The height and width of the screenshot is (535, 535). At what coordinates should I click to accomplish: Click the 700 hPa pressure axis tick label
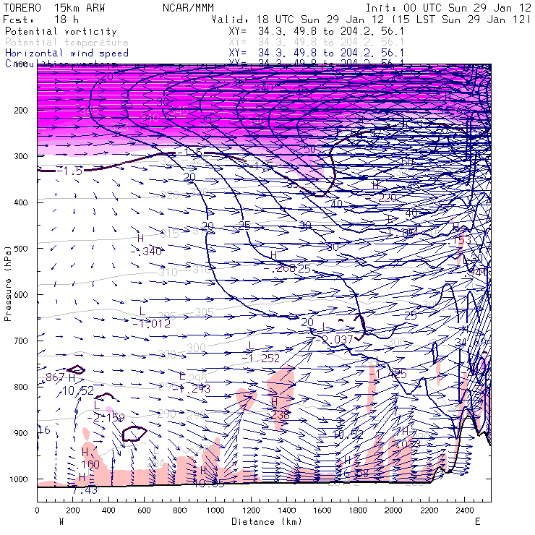20,341
